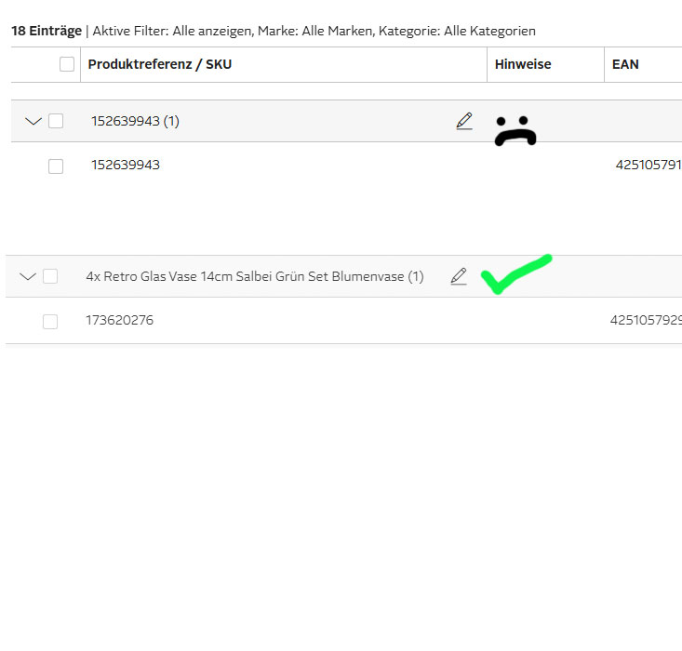Click the EAN value starting with 4251057929
The height and width of the screenshot is (651, 682).
646,321
